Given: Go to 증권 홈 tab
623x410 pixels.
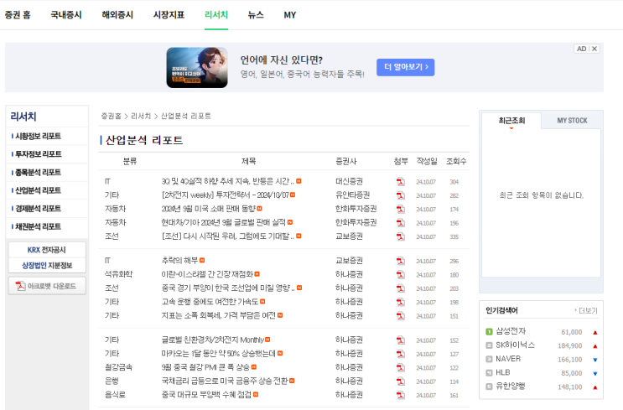Looking at the screenshot, I should click(18, 15).
